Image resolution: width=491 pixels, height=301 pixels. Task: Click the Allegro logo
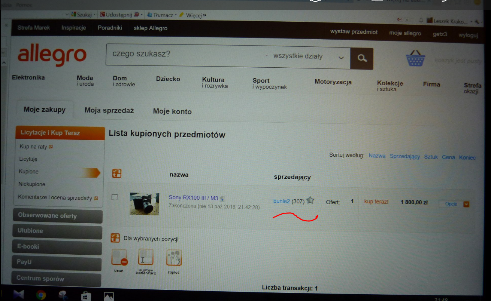click(x=52, y=55)
